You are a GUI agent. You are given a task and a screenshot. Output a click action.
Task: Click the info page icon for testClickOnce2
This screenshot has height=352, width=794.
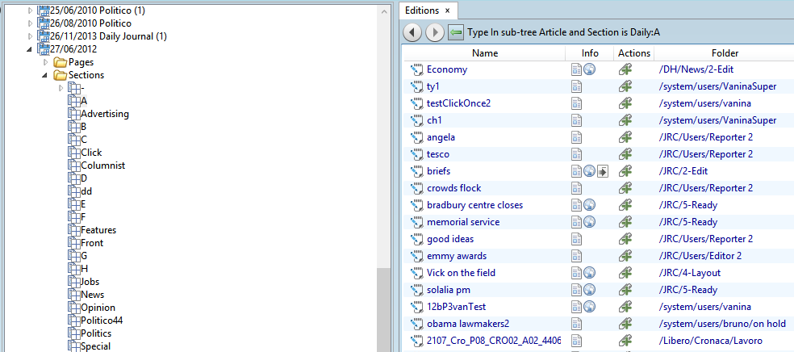pos(576,104)
